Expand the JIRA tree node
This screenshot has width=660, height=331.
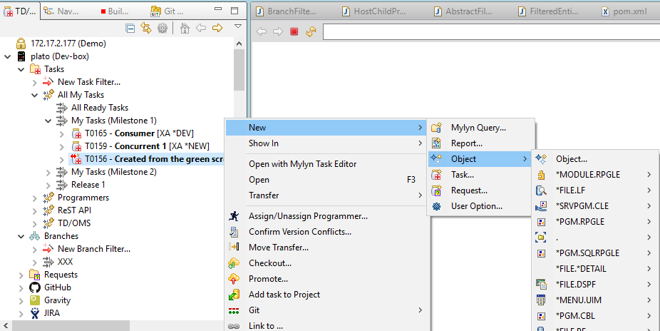21,313
